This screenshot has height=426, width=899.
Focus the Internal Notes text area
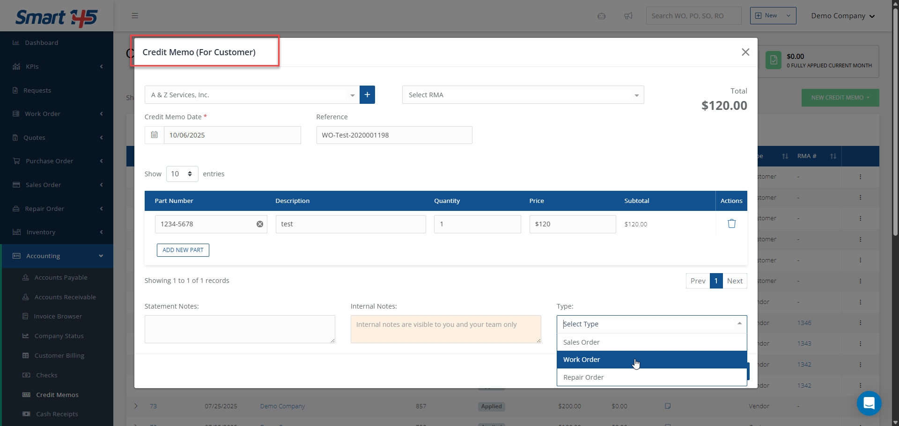[x=445, y=329]
